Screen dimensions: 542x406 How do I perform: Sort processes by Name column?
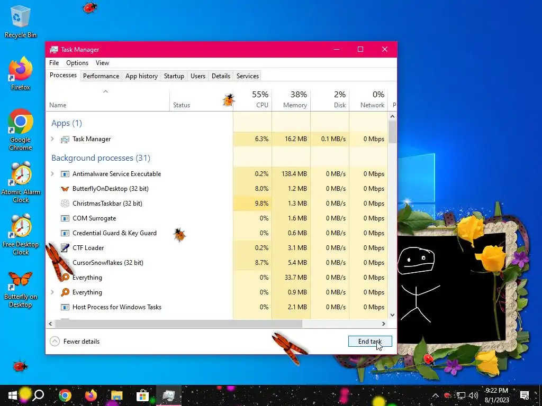pos(107,99)
